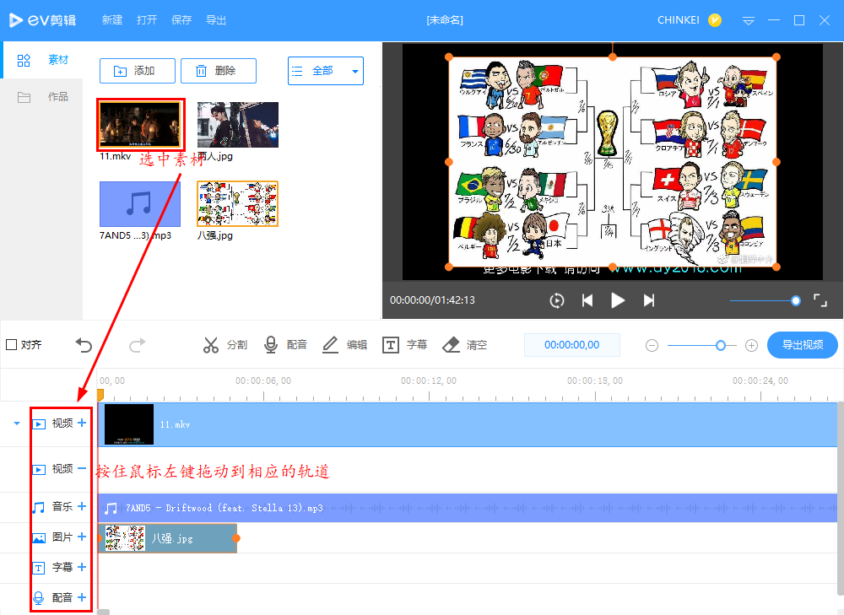Adjust the preview volume slider
The image size is (844, 615).
tap(765, 301)
